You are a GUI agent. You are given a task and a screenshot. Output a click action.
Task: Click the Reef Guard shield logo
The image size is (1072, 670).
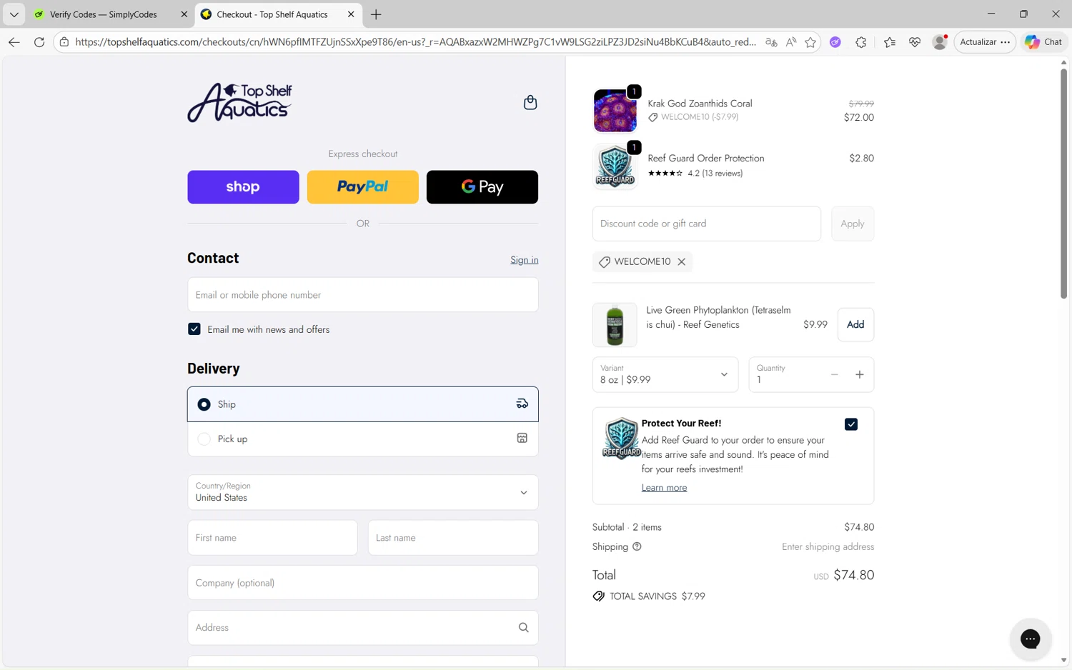click(621, 438)
